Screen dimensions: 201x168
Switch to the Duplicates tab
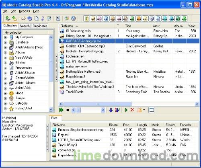(40, 26)
